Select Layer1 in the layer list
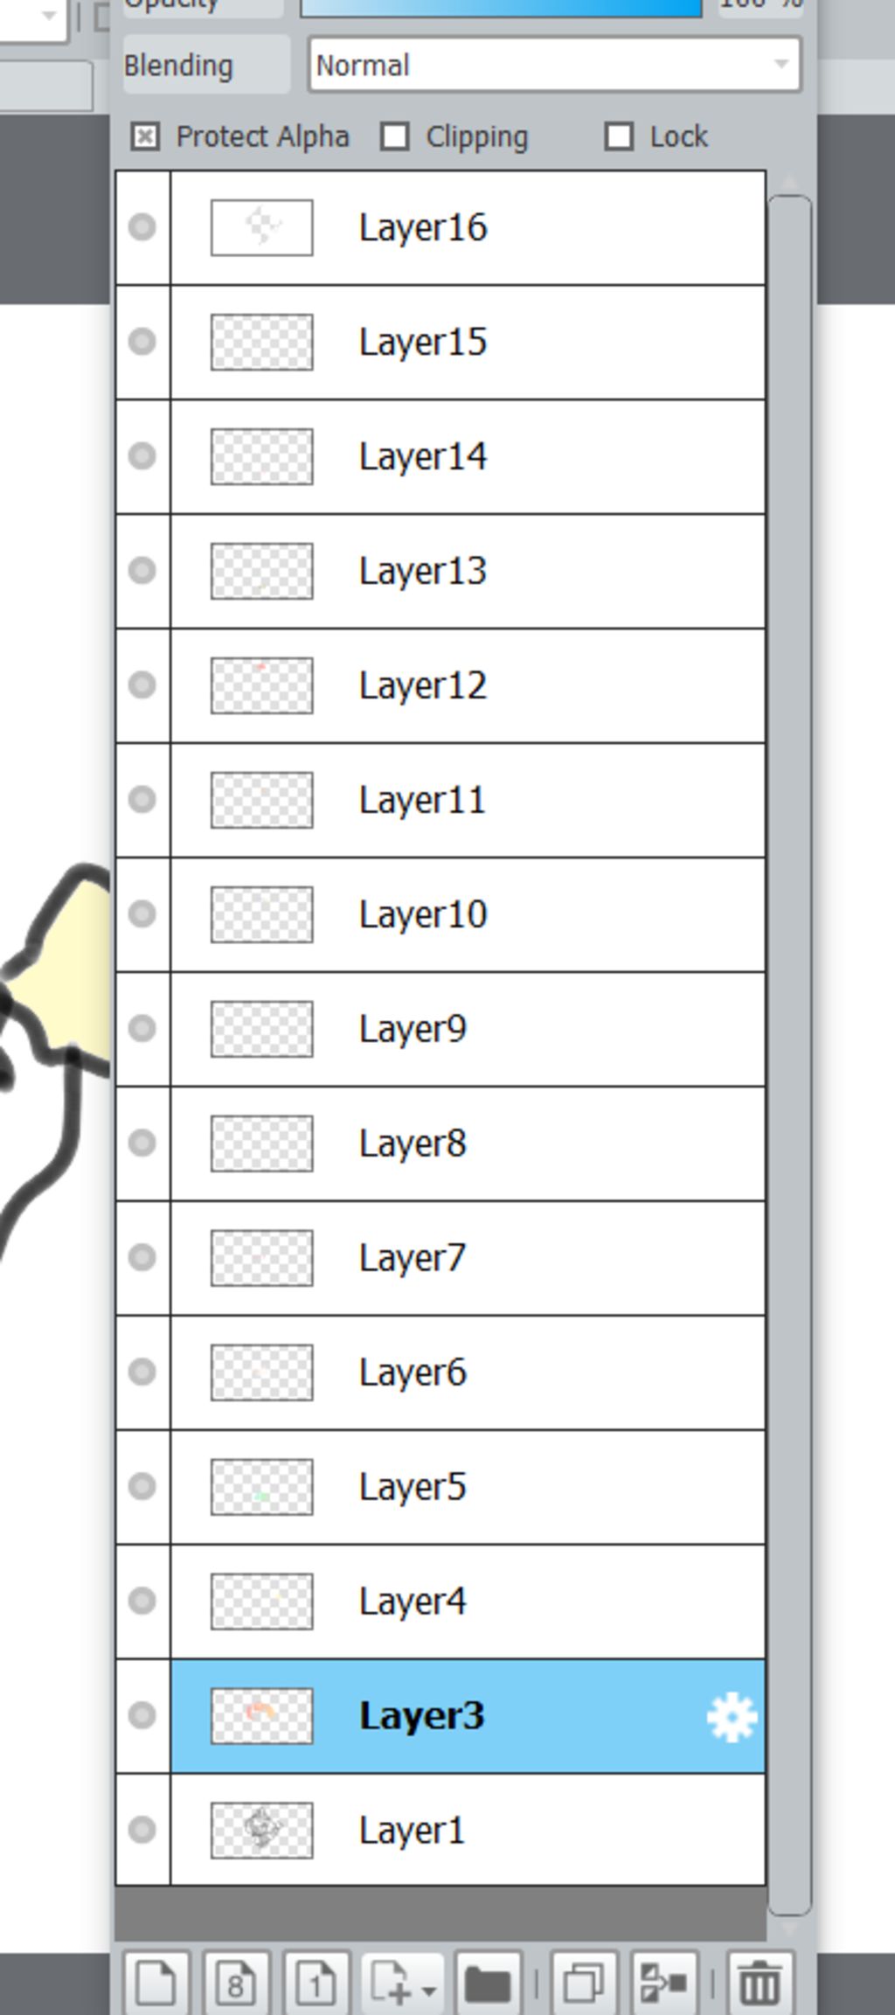The height and width of the screenshot is (2015, 895). [x=468, y=1830]
